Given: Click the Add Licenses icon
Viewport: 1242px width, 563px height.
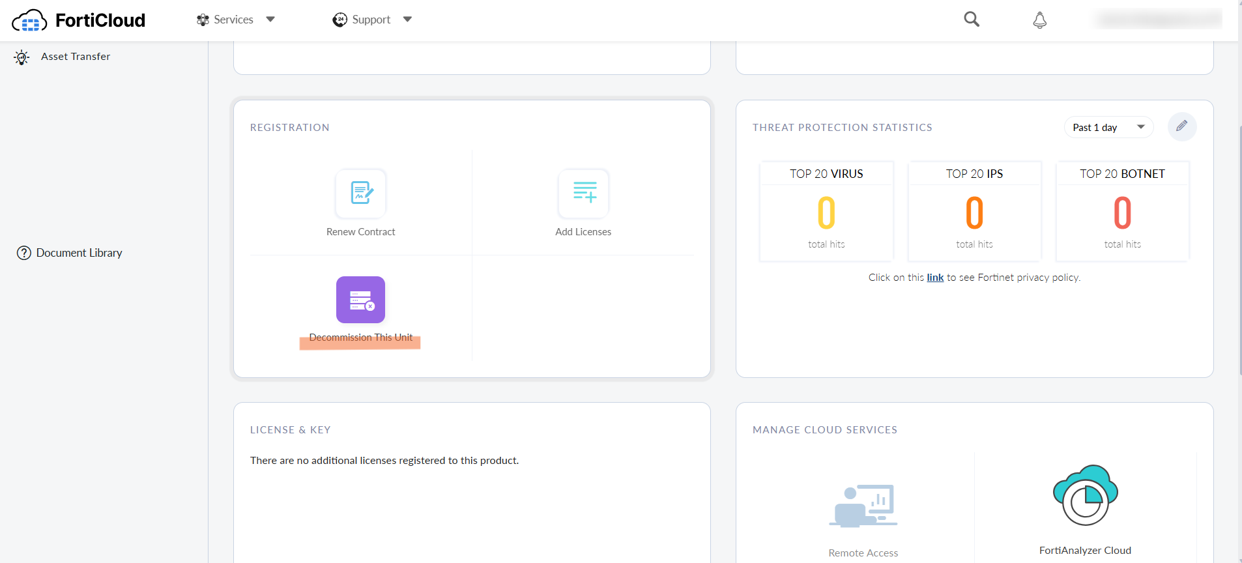Looking at the screenshot, I should click(584, 193).
